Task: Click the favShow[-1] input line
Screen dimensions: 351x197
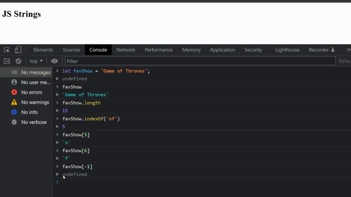Action: 77,166
